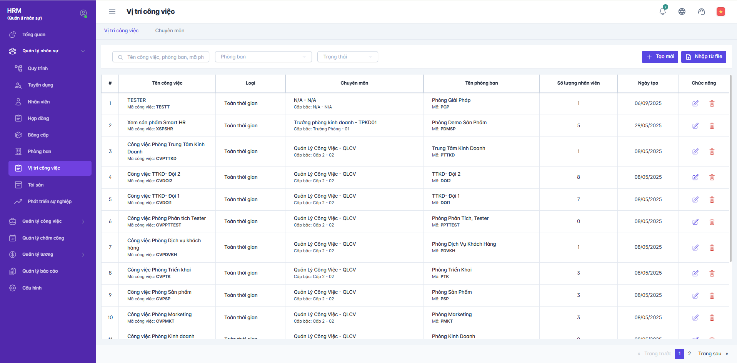Switch to the Chuyên môn tab
The image size is (737, 363).
(170, 31)
